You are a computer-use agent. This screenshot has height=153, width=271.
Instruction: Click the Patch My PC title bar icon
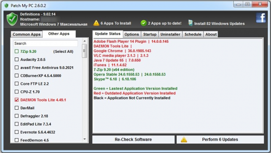point(7,6)
